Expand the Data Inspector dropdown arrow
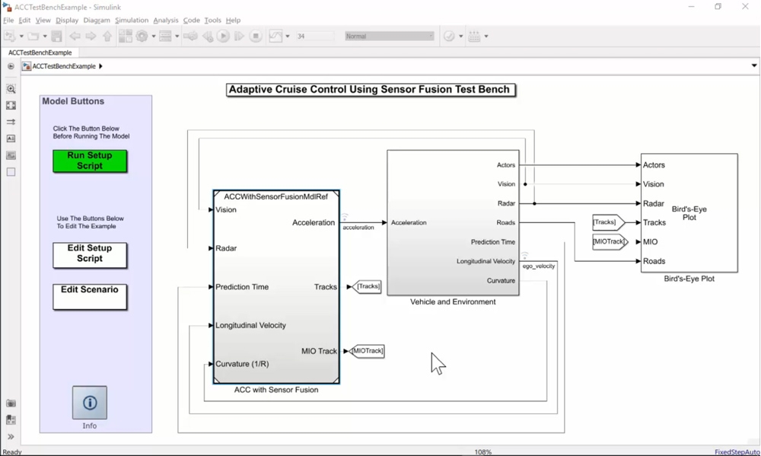Image resolution: width=761 pixels, height=456 pixels. tap(288, 37)
